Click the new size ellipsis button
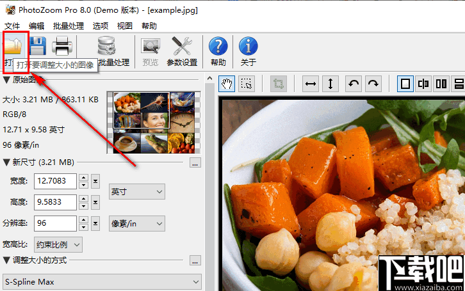This screenshot has width=465, height=291. click(x=195, y=162)
